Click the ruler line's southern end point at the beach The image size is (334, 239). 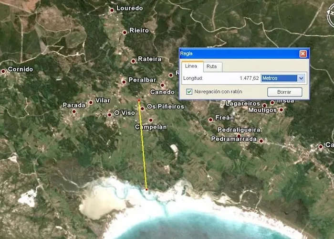tap(146, 190)
